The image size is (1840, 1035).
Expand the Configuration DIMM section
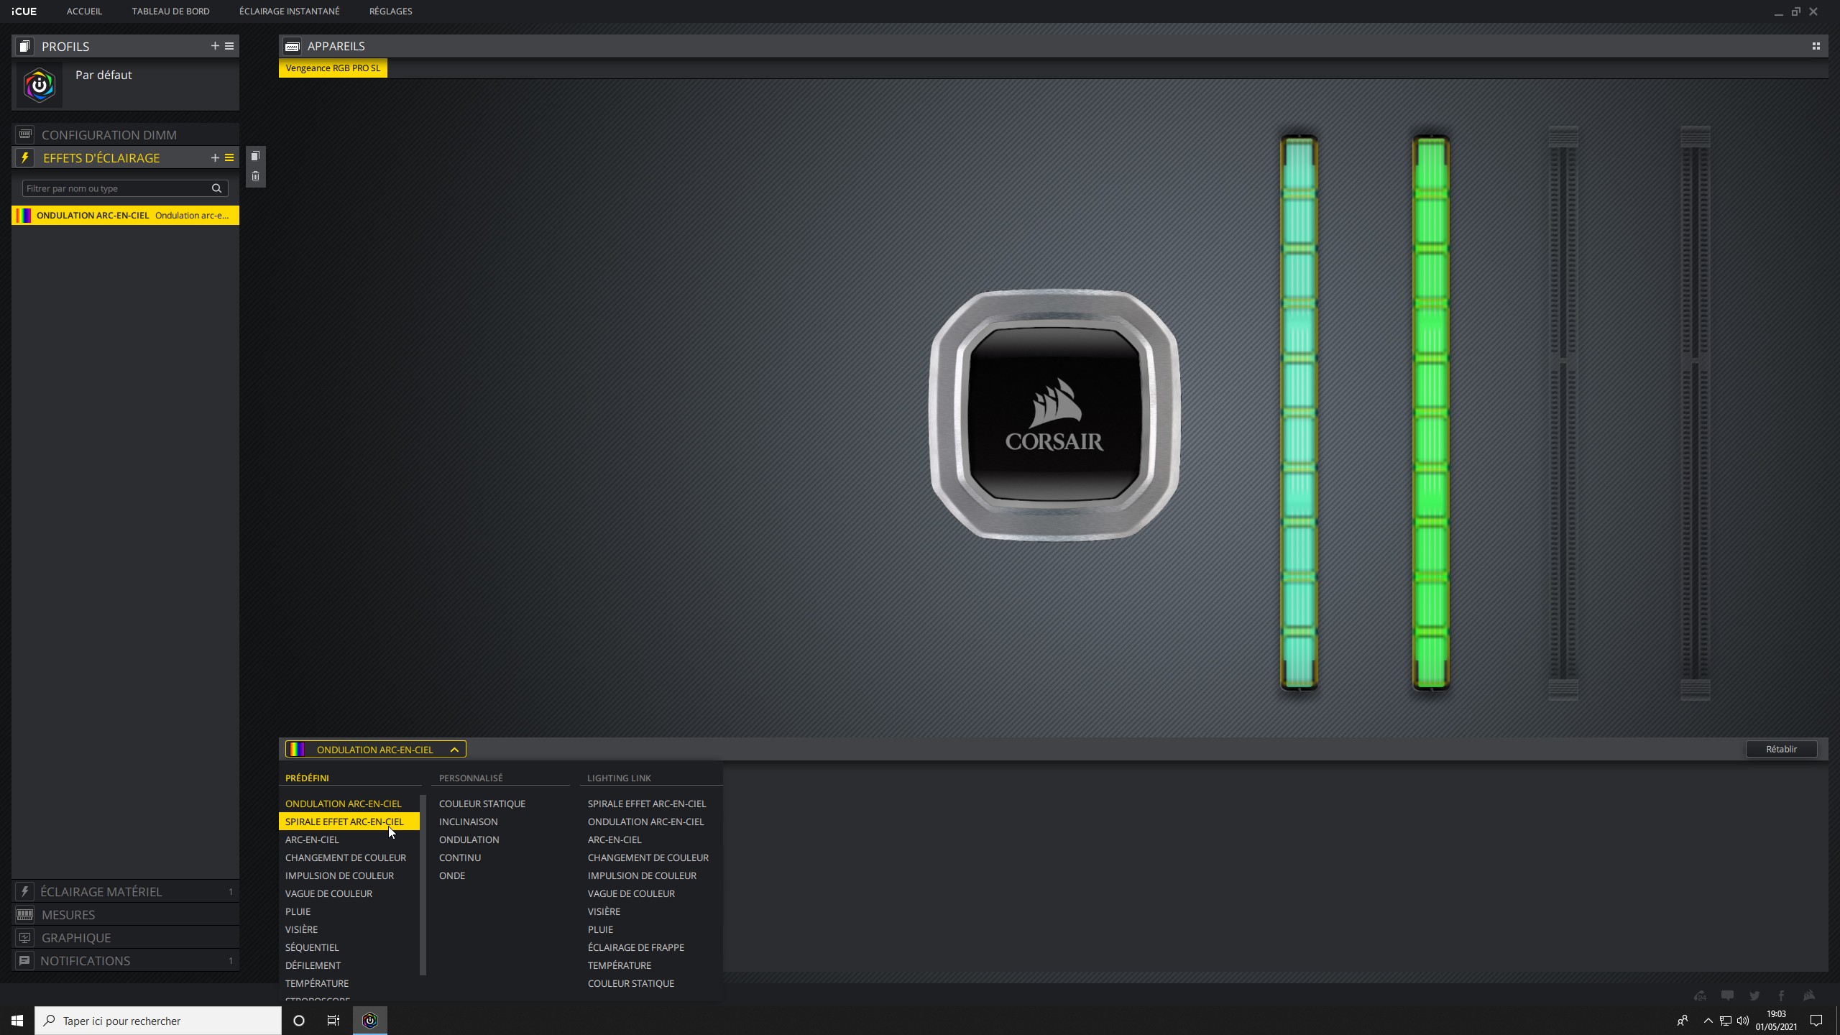[109, 135]
